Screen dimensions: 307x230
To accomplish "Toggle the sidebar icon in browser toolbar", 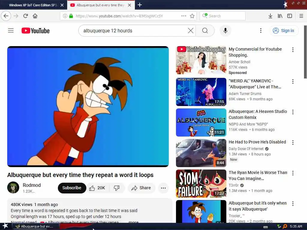I will pyautogui.click(x=290, y=16).
